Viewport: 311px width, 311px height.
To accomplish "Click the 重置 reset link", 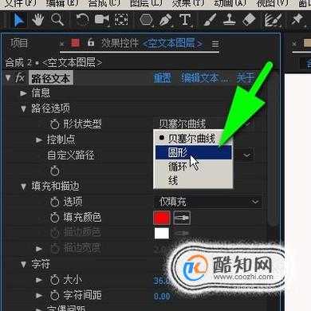I will click(163, 78).
